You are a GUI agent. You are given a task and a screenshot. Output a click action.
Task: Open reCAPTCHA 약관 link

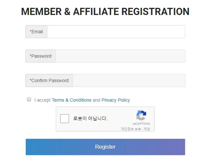coord(147,129)
